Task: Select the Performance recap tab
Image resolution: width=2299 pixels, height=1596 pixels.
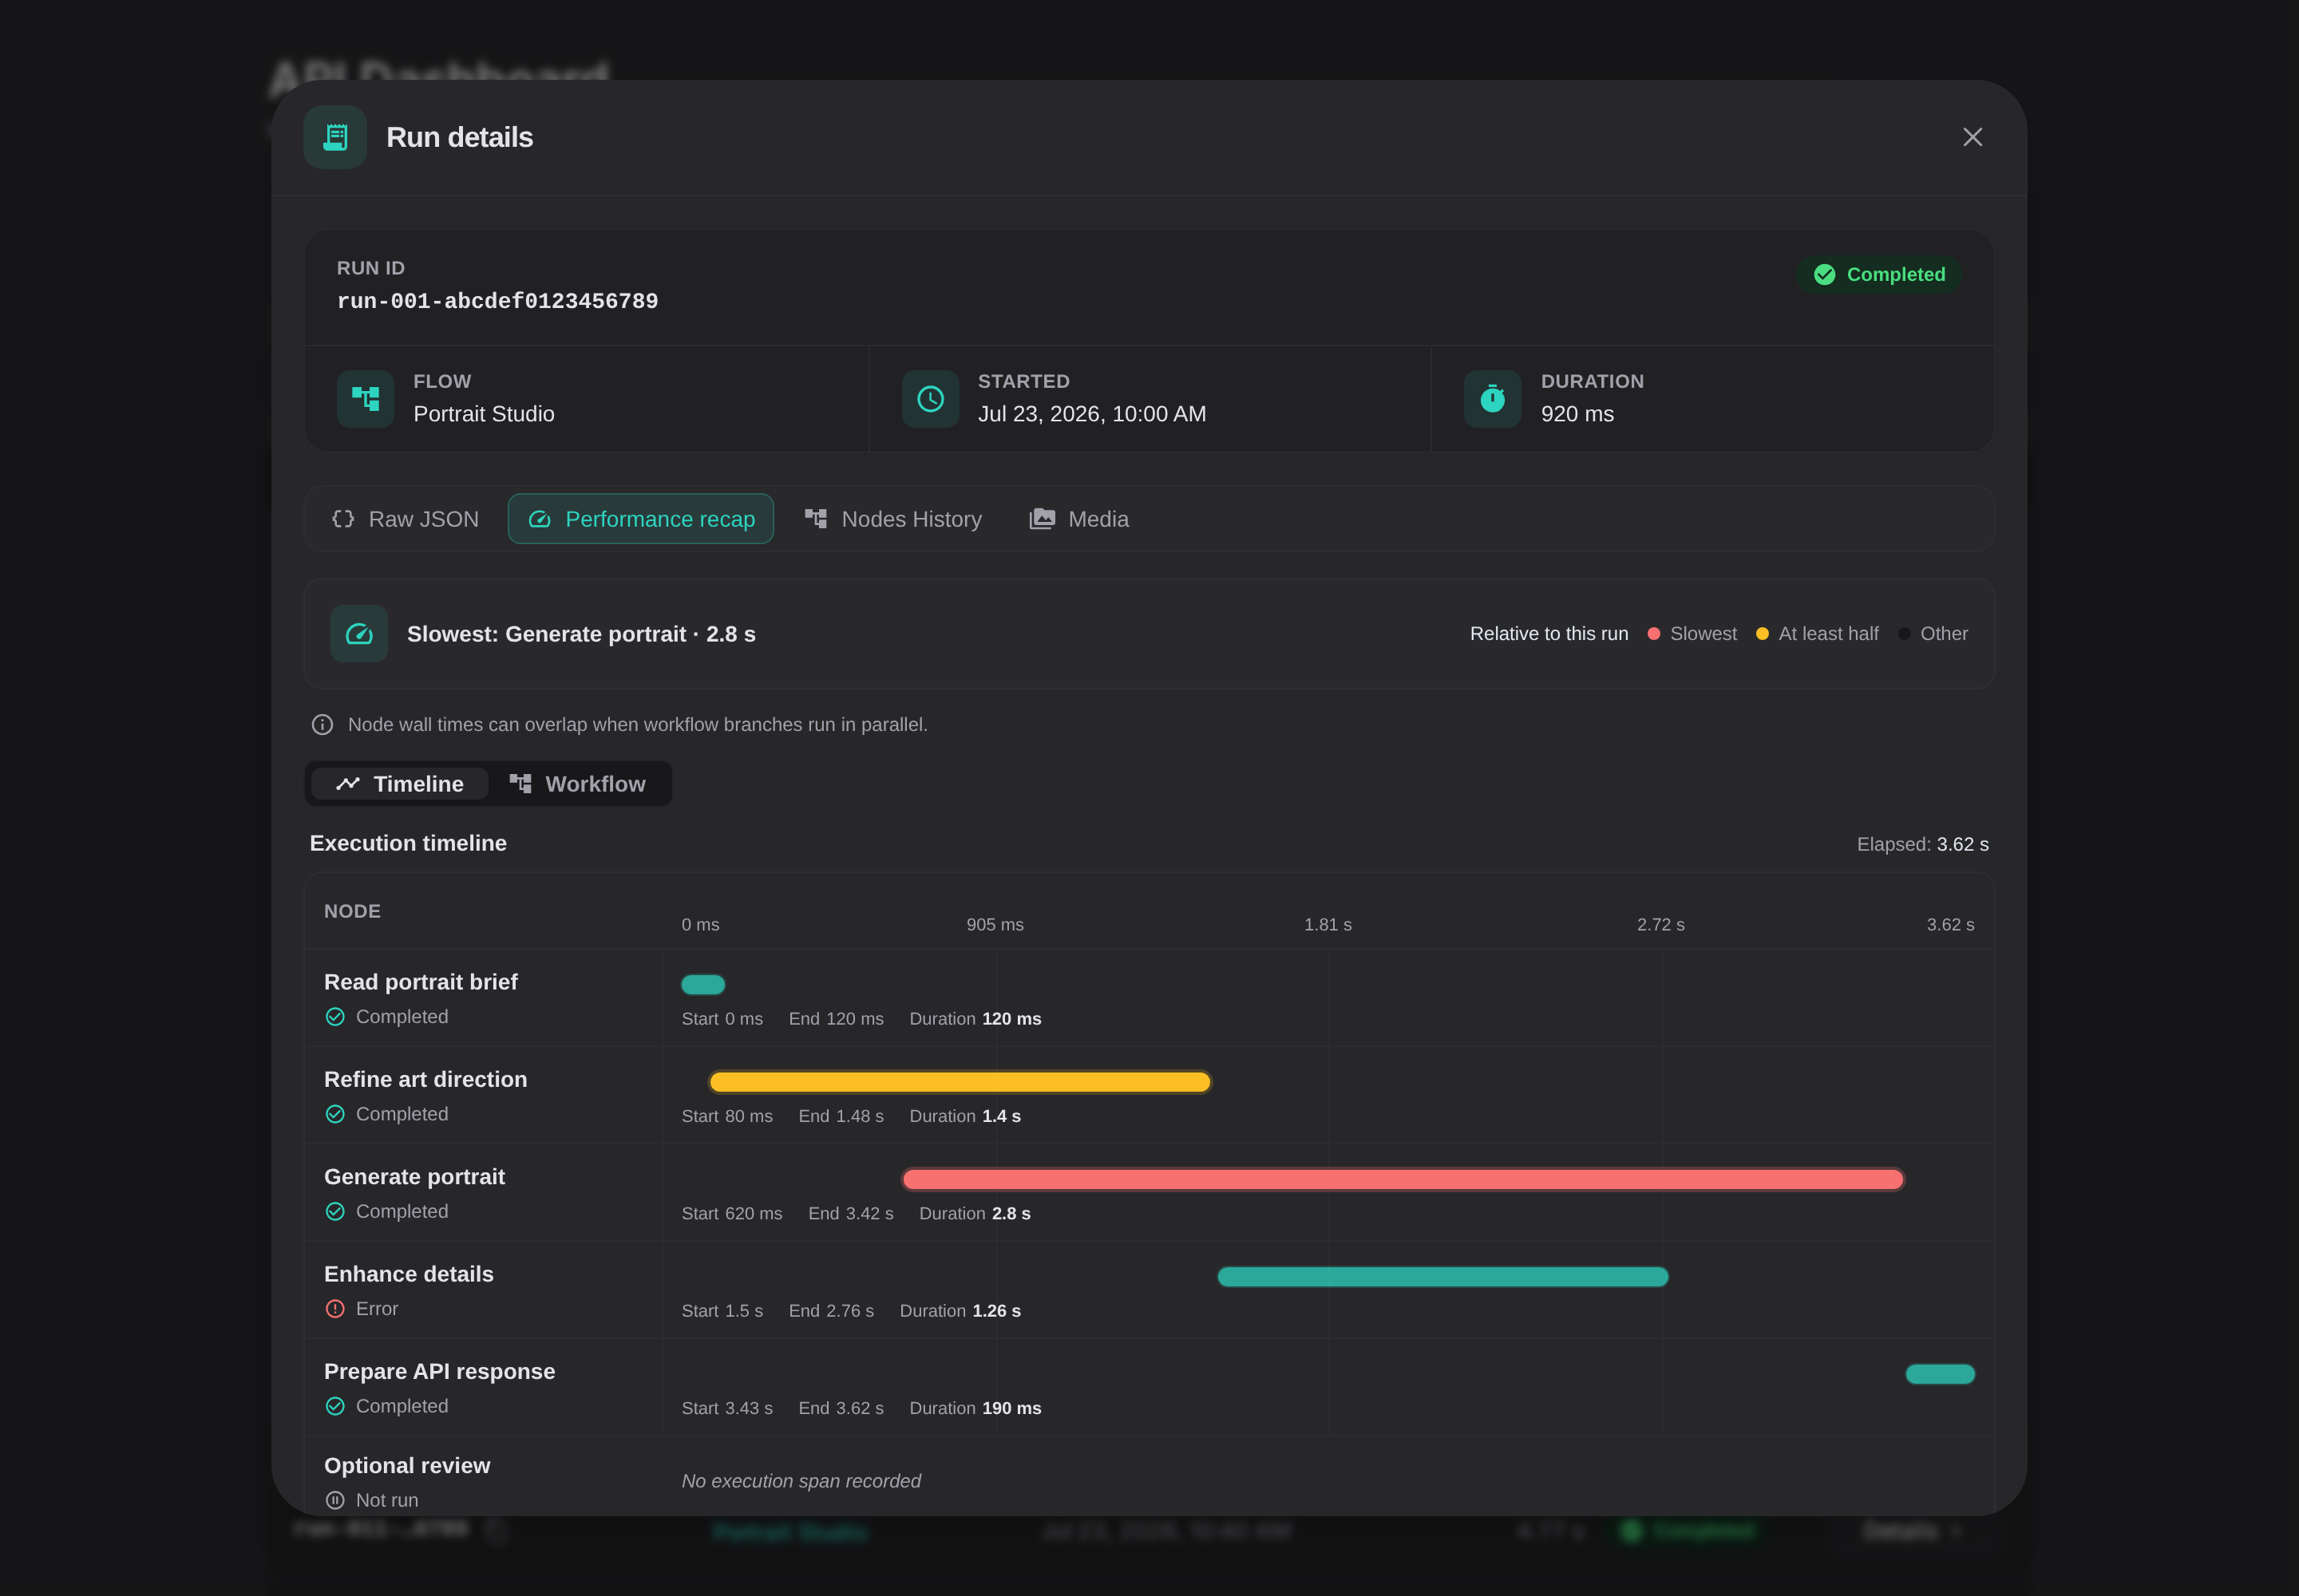Action: (x=640, y=519)
